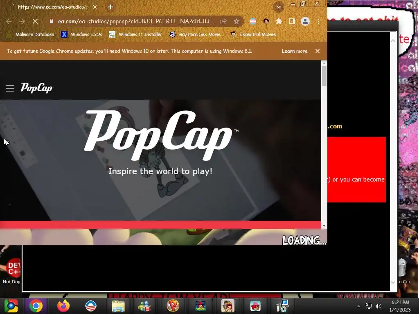Open the Recycle Bin desktop icon
Screen dimensions: 419x314
point(403,267)
